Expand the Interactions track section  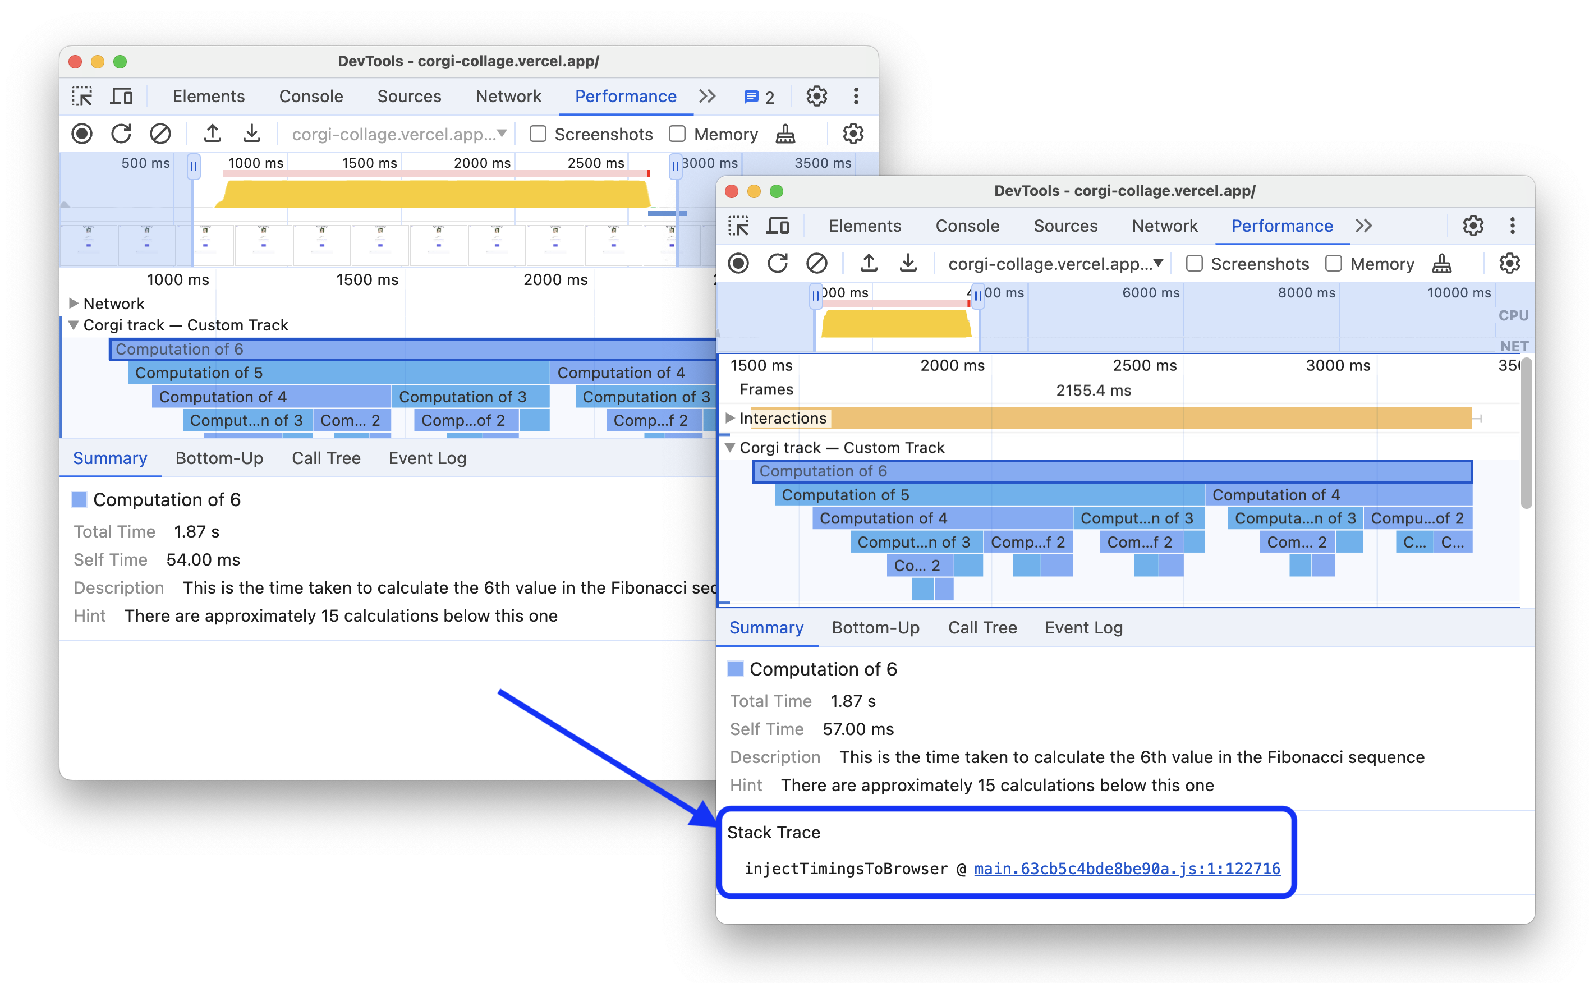(x=730, y=418)
